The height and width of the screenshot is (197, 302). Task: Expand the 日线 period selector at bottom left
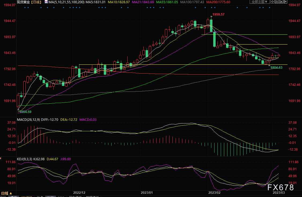click(x=7, y=193)
